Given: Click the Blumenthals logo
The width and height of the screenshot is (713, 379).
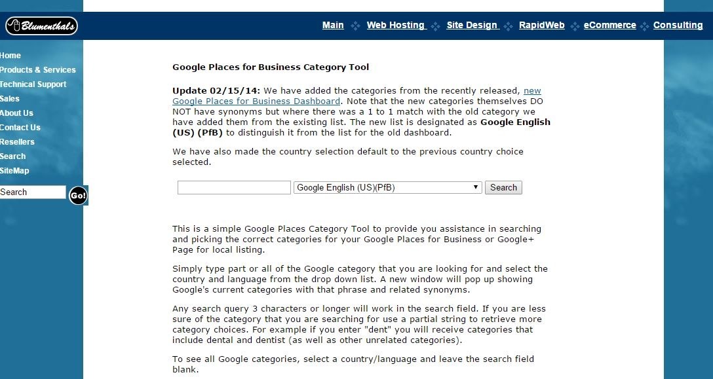Looking at the screenshot, I should point(41,26).
